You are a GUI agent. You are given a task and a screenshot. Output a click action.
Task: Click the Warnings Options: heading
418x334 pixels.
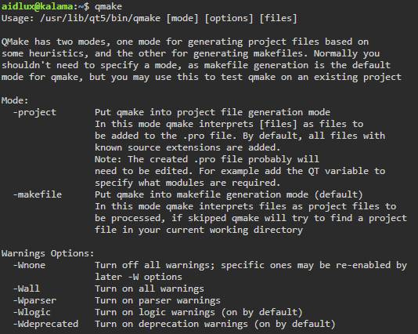coord(48,254)
